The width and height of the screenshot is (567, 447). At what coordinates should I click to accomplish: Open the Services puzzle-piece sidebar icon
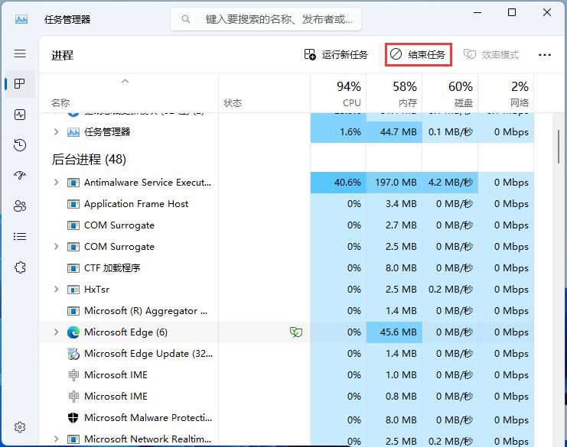tap(20, 267)
